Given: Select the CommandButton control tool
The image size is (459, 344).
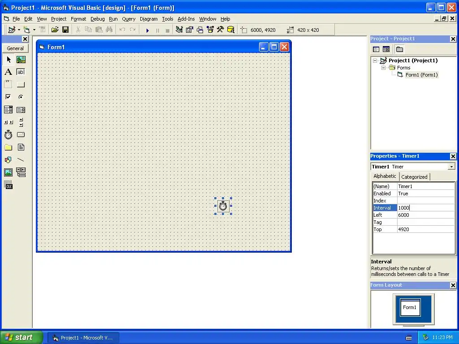Looking at the screenshot, I should click(21, 85).
